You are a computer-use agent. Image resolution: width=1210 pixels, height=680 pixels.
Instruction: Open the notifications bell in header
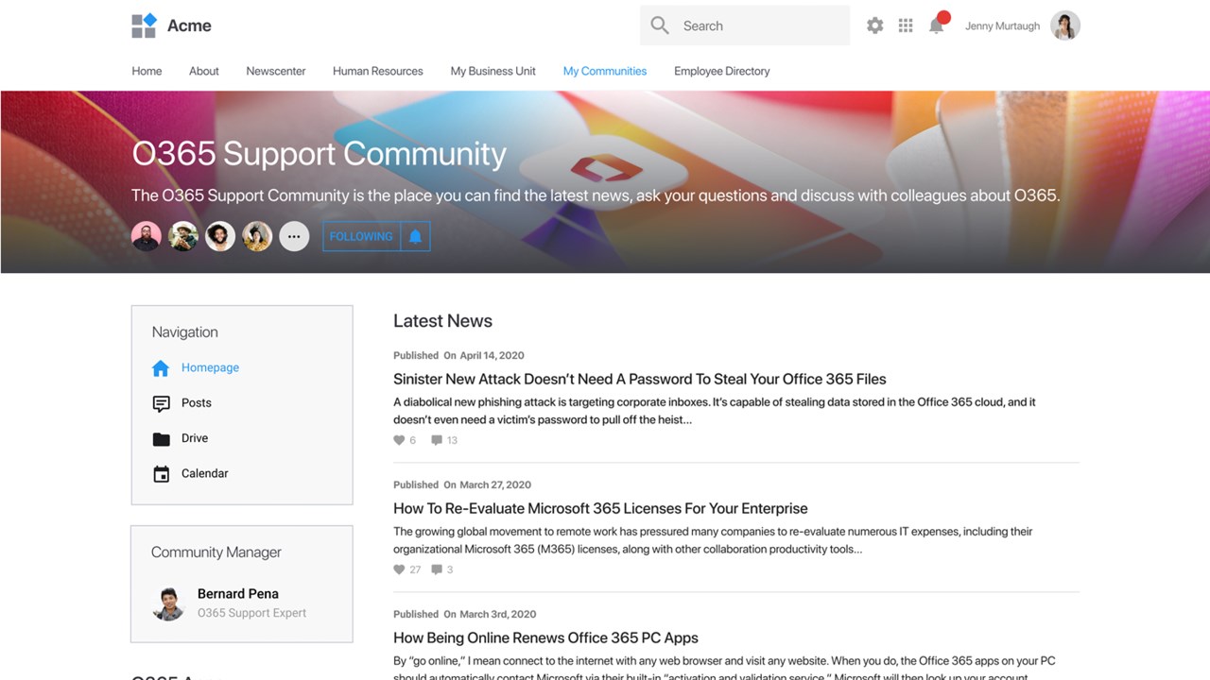(937, 25)
